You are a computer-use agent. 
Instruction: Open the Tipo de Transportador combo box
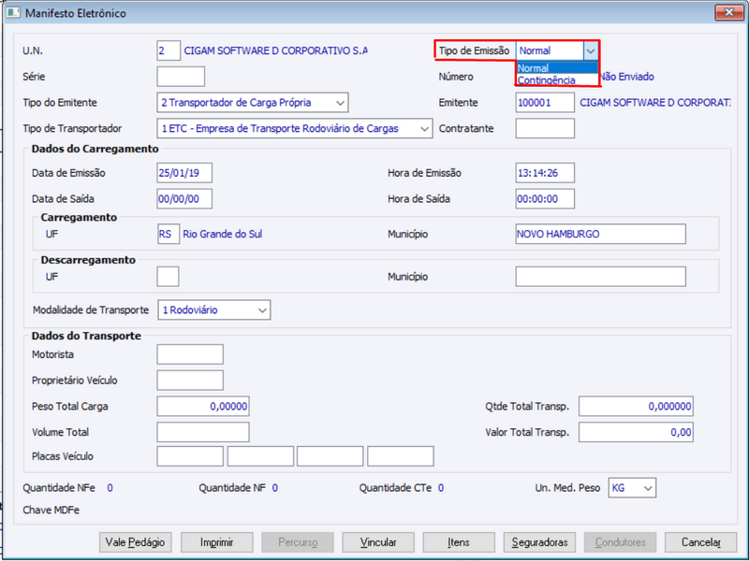(295, 128)
